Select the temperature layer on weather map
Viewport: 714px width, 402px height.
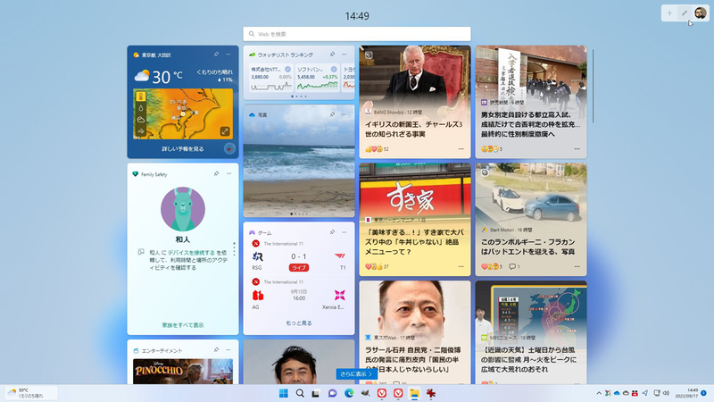[141, 96]
